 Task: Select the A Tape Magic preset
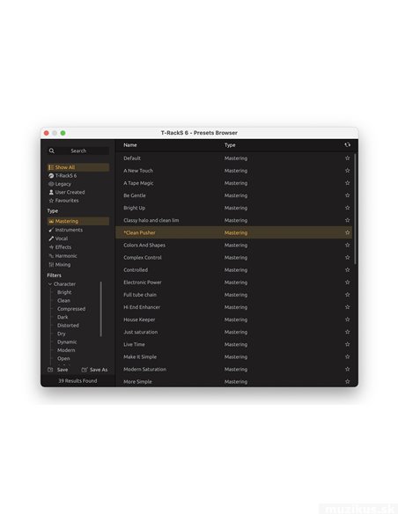pyautogui.click(x=138, y=183)
